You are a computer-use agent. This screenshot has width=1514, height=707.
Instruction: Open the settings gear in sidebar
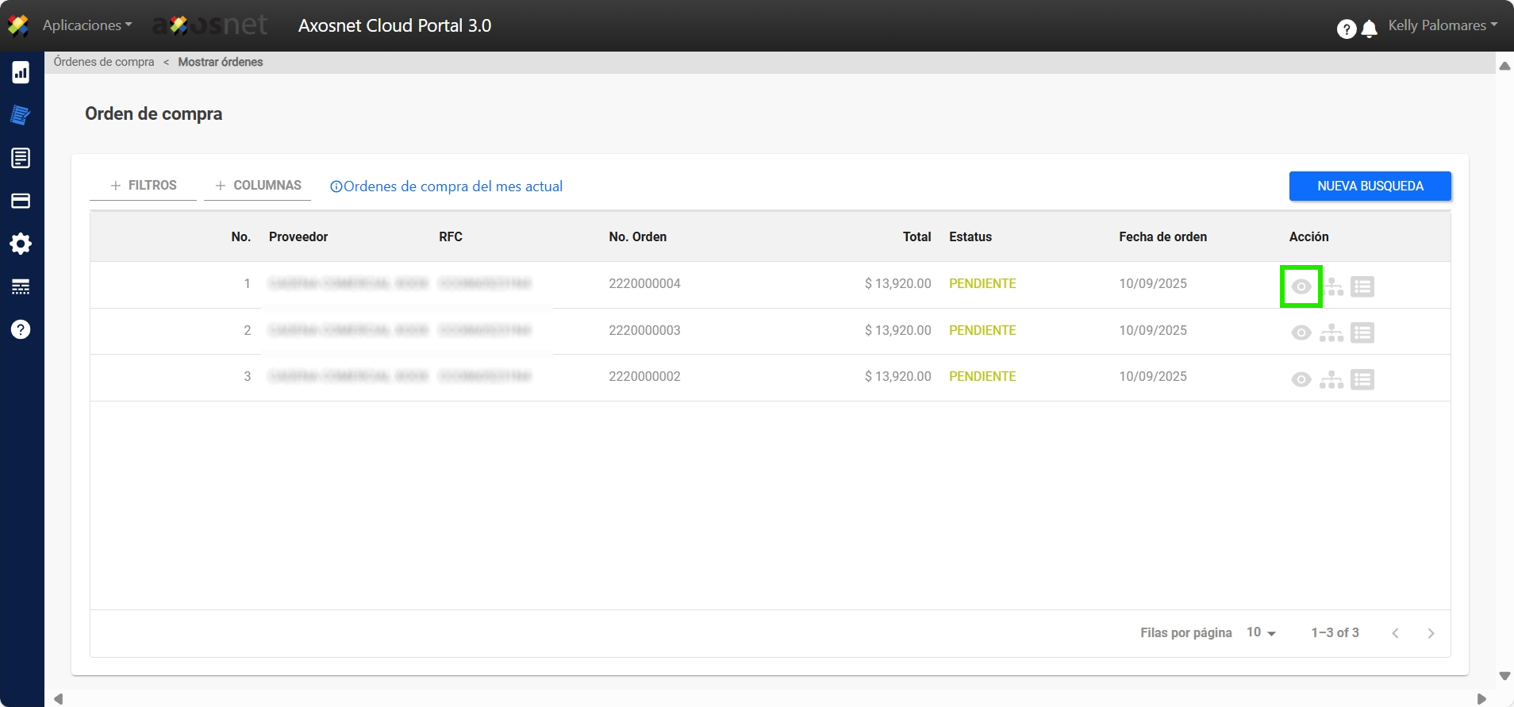[x=21, y=244]
